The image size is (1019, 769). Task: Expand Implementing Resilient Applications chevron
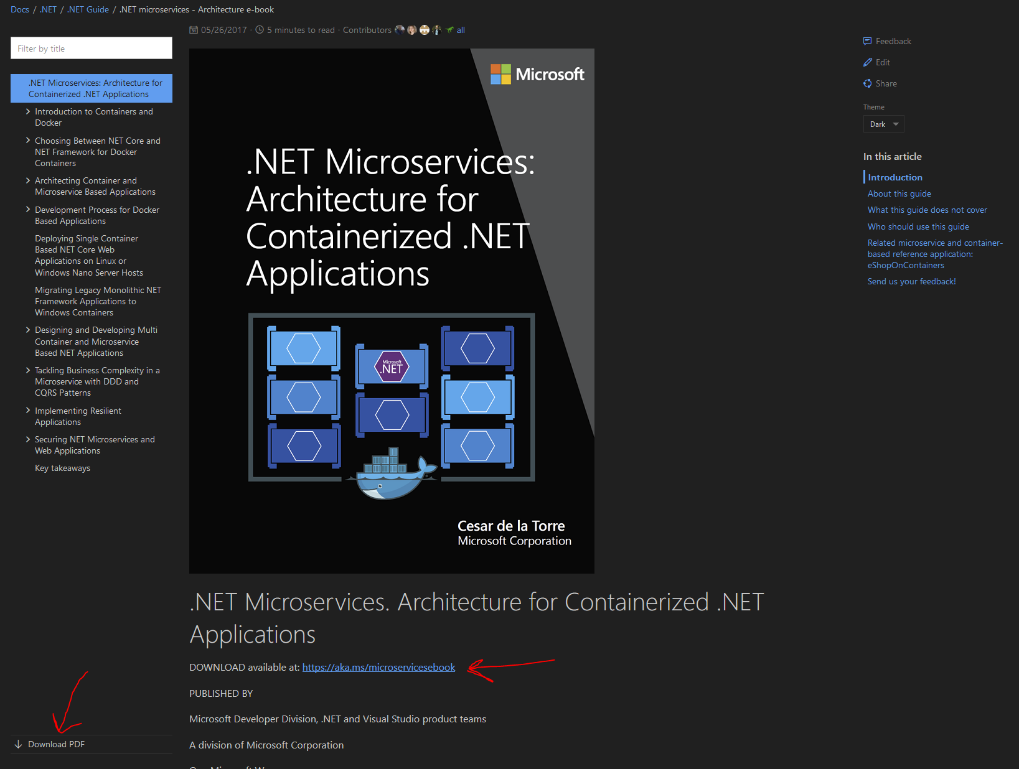[28, 411]
